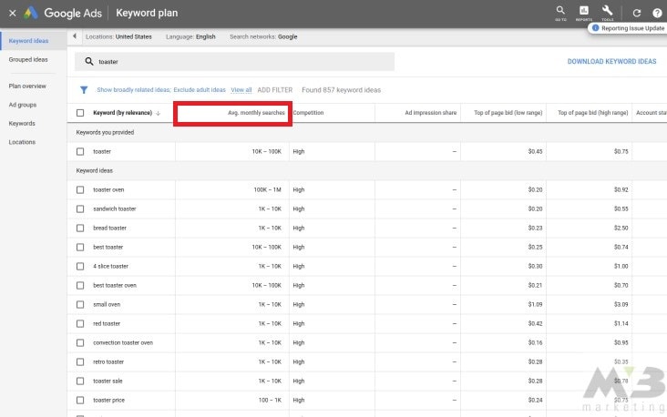Click the convection toaster oven keyword text
Image resolution: width=667 pixels, height=417 pixels.
[122, 342]
